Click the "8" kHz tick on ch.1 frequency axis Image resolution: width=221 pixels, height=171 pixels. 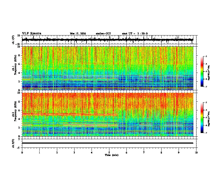click(19, 55)
